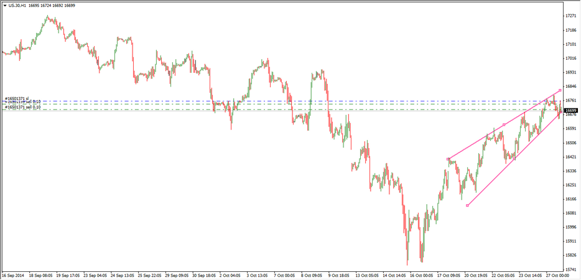Click the 16 Sep 2014 date label
This screenshot has width=581, height=280.
[x=14, y=274]
